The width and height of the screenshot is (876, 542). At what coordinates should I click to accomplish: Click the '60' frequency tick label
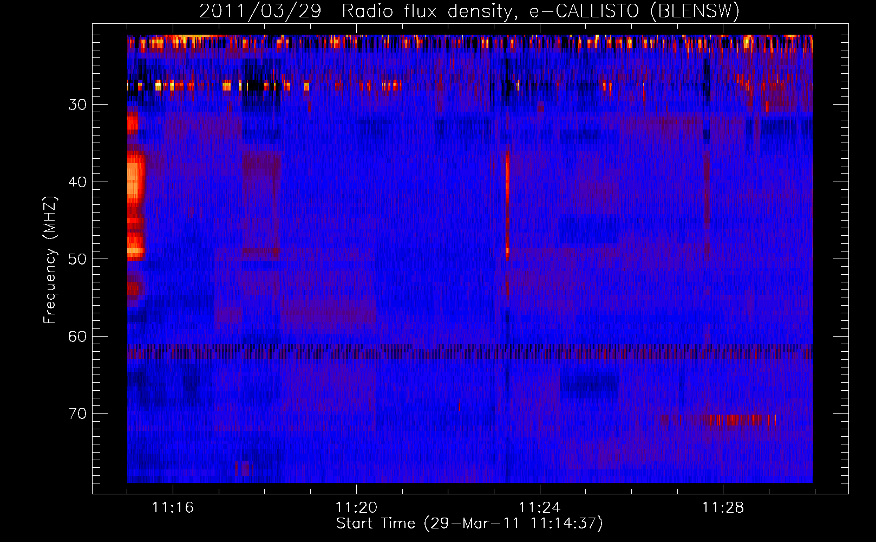click(x=77, y=337)
